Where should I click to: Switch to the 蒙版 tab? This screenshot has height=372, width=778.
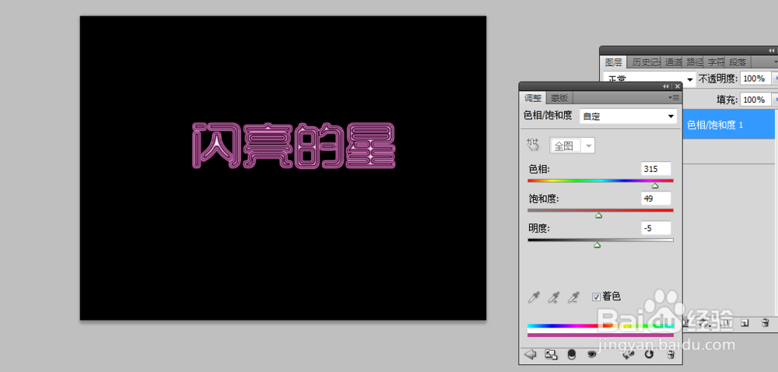tap(559, 98)
